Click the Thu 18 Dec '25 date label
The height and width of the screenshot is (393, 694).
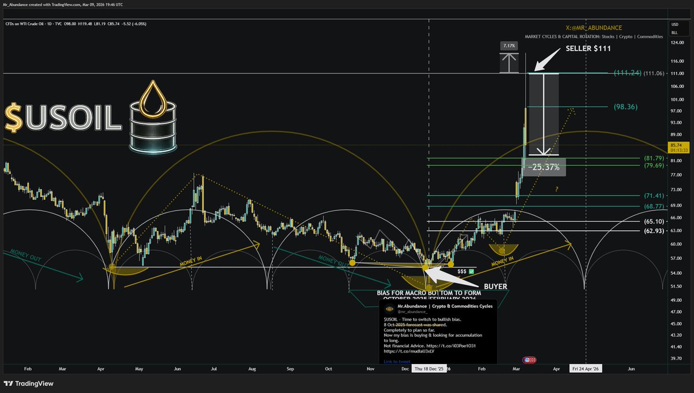[429, 369]
